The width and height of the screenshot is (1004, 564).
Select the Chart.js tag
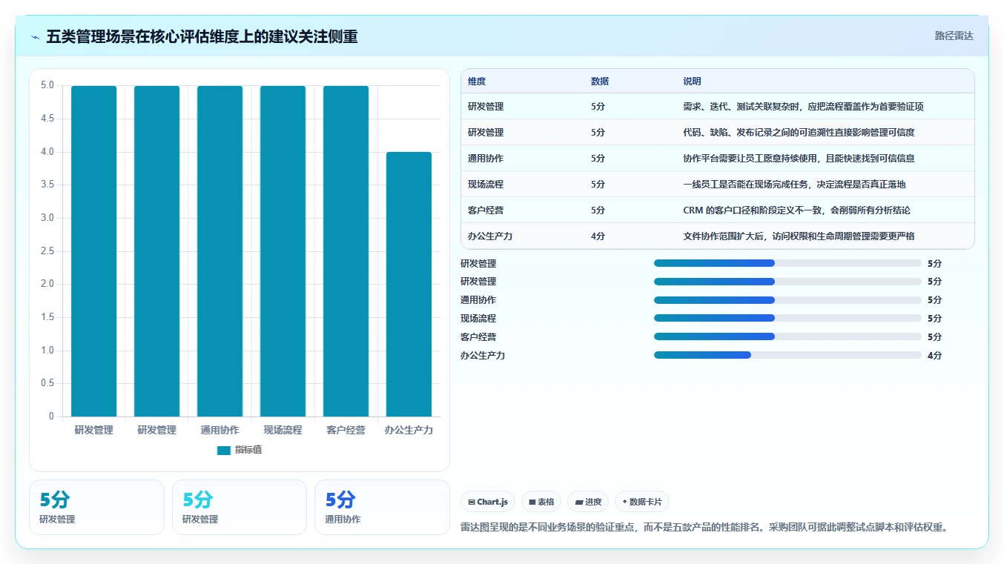click(x=488, y=502)
